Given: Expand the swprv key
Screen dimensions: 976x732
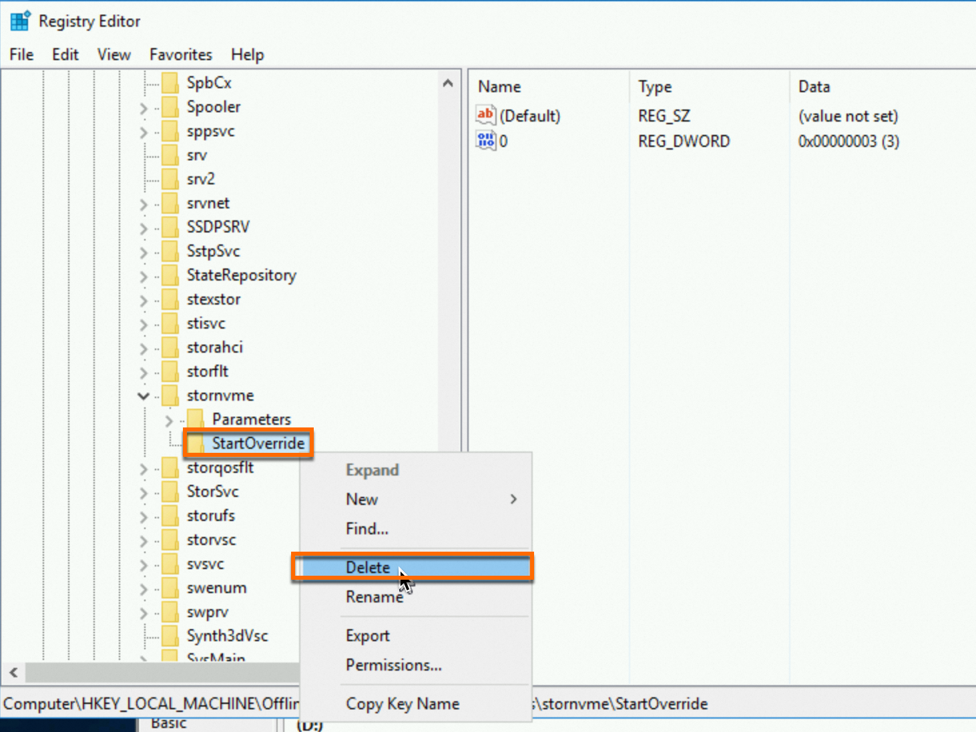Looking at the screenshot, I should (143, 613).
